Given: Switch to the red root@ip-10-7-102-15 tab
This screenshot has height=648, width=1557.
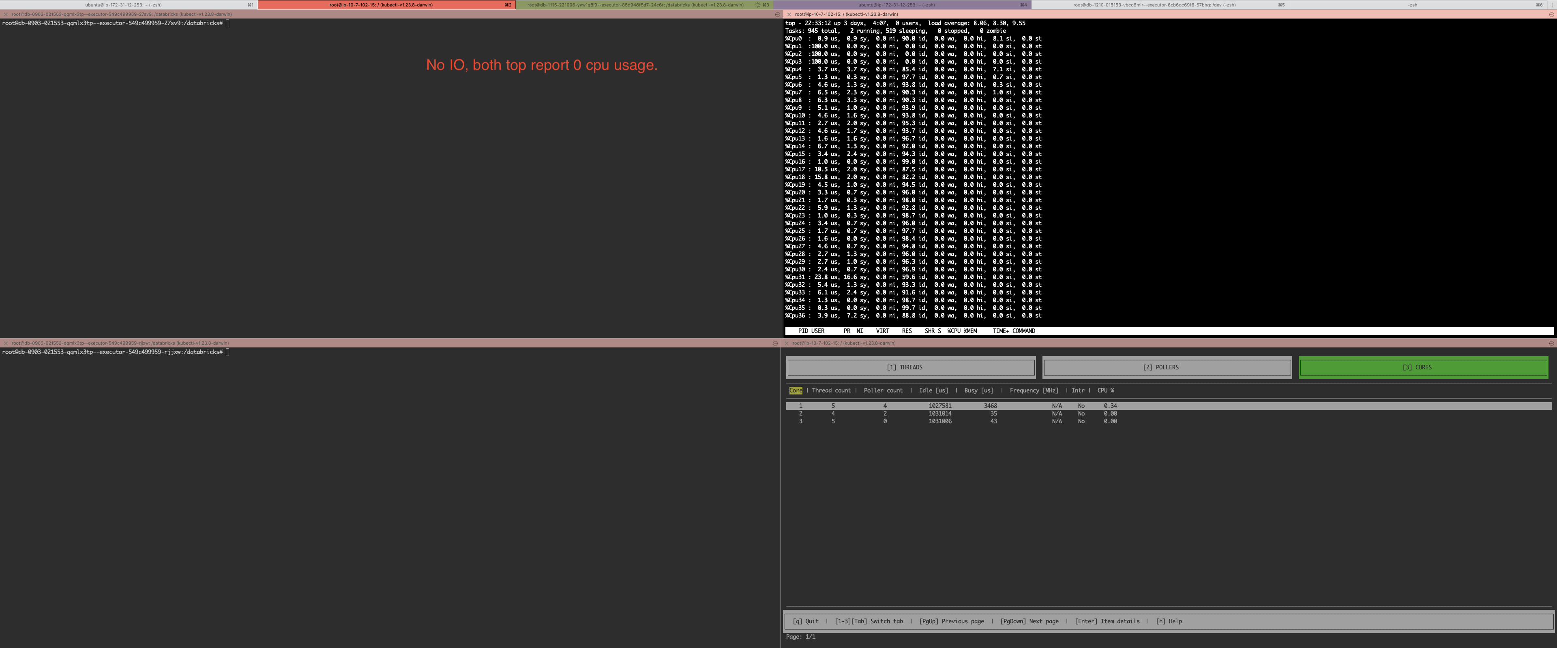Looking at the screenshot, I should click(x=381, y=4).
